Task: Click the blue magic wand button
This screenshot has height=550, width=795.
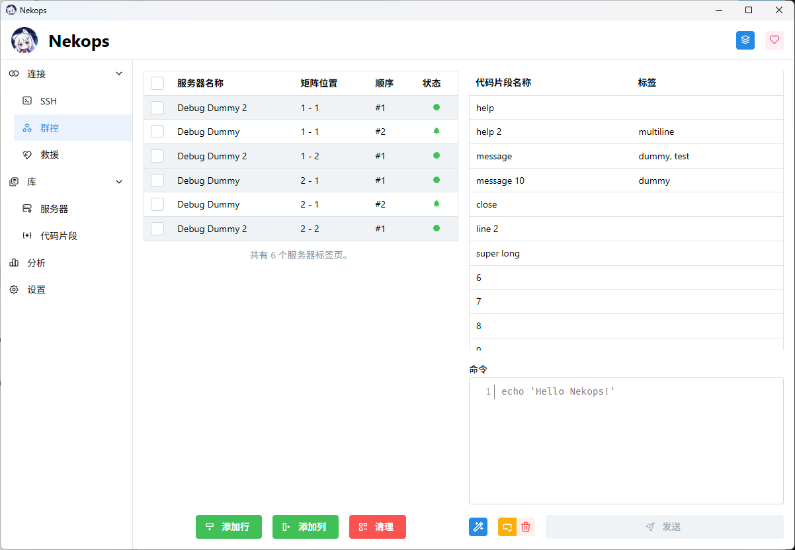Action: [478, 527]
